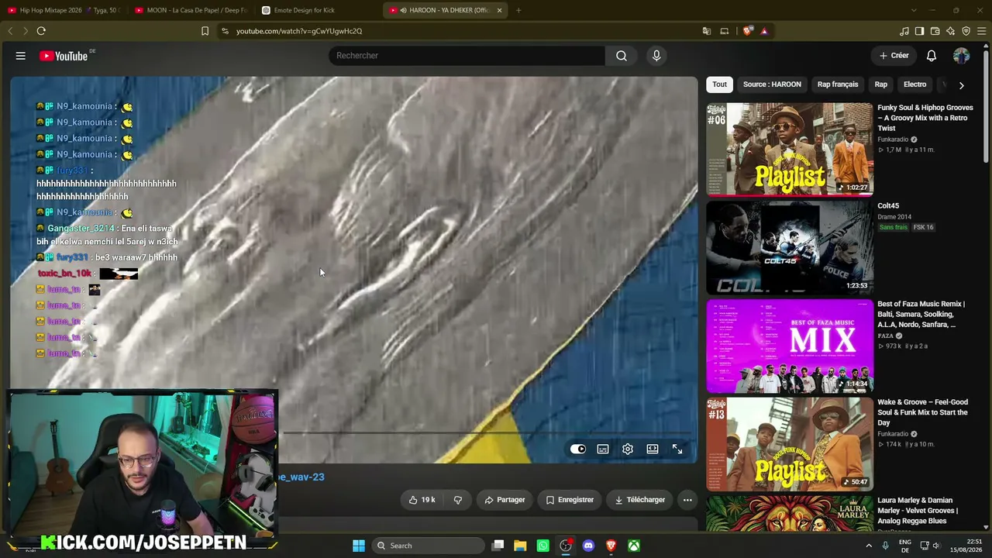Open Brave browser from the taskbar
The height and width of the screenshot is (558, 992).
click(611, 546)
